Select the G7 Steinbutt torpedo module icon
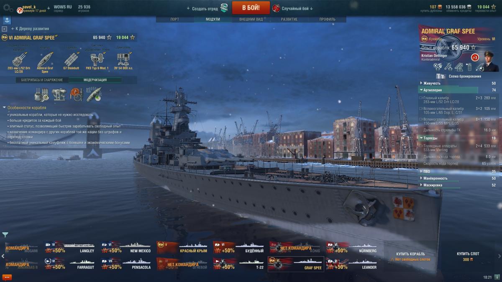The width and height of the screenshot is (502, 282). pyautogui.click(x=71, y=59)
